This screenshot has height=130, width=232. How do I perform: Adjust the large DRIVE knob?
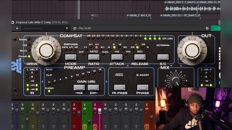pos(46,51)
